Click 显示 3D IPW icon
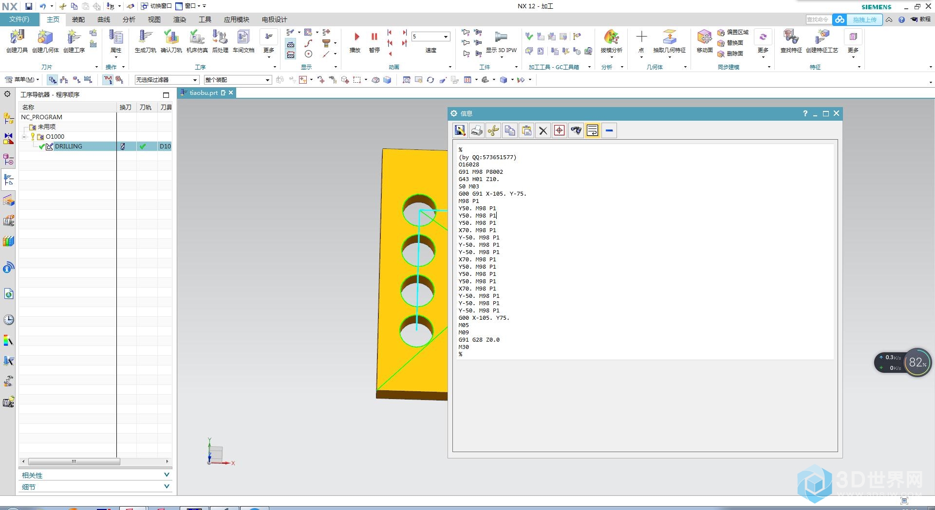 [501, 37]
